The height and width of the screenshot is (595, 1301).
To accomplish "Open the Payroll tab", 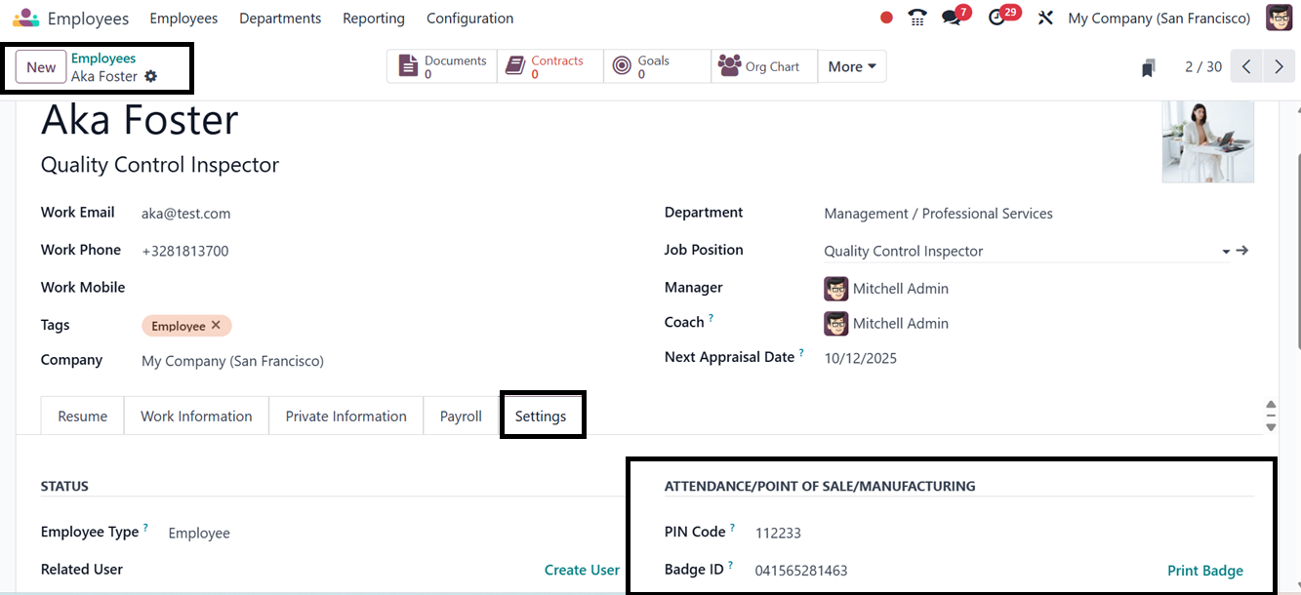I will click(461, 416).
